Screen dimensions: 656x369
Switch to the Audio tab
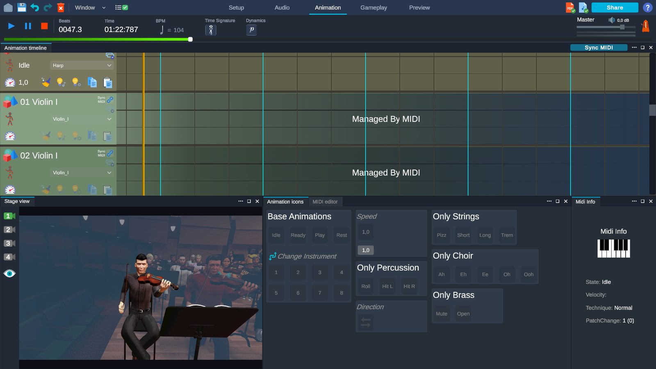point(282,7)
